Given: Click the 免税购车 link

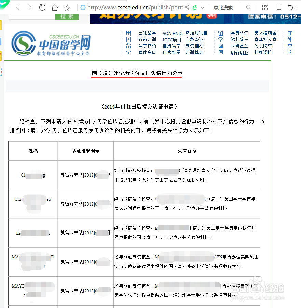Looking at the screenshot, I should coord(263,46).
